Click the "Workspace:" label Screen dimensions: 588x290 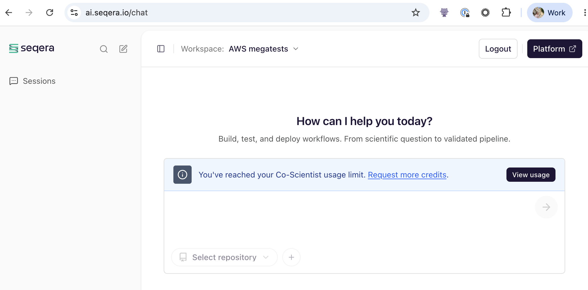point(202,49)
